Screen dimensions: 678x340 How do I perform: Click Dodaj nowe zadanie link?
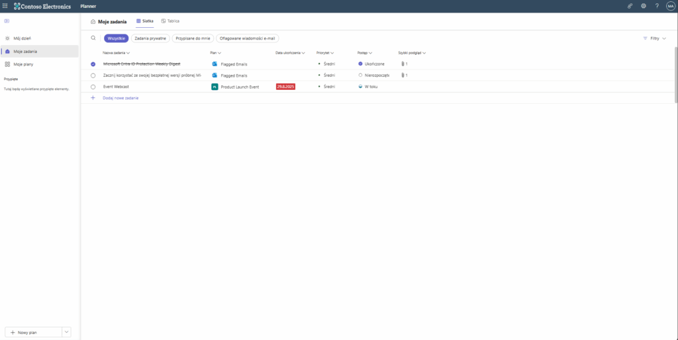coord(121,98)
